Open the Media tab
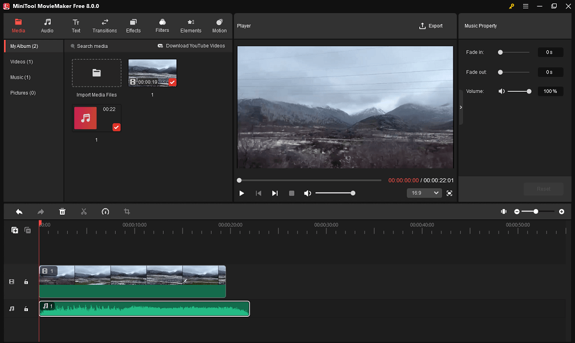The width and height of the screenshot is (575, 343). click(18, 26)
